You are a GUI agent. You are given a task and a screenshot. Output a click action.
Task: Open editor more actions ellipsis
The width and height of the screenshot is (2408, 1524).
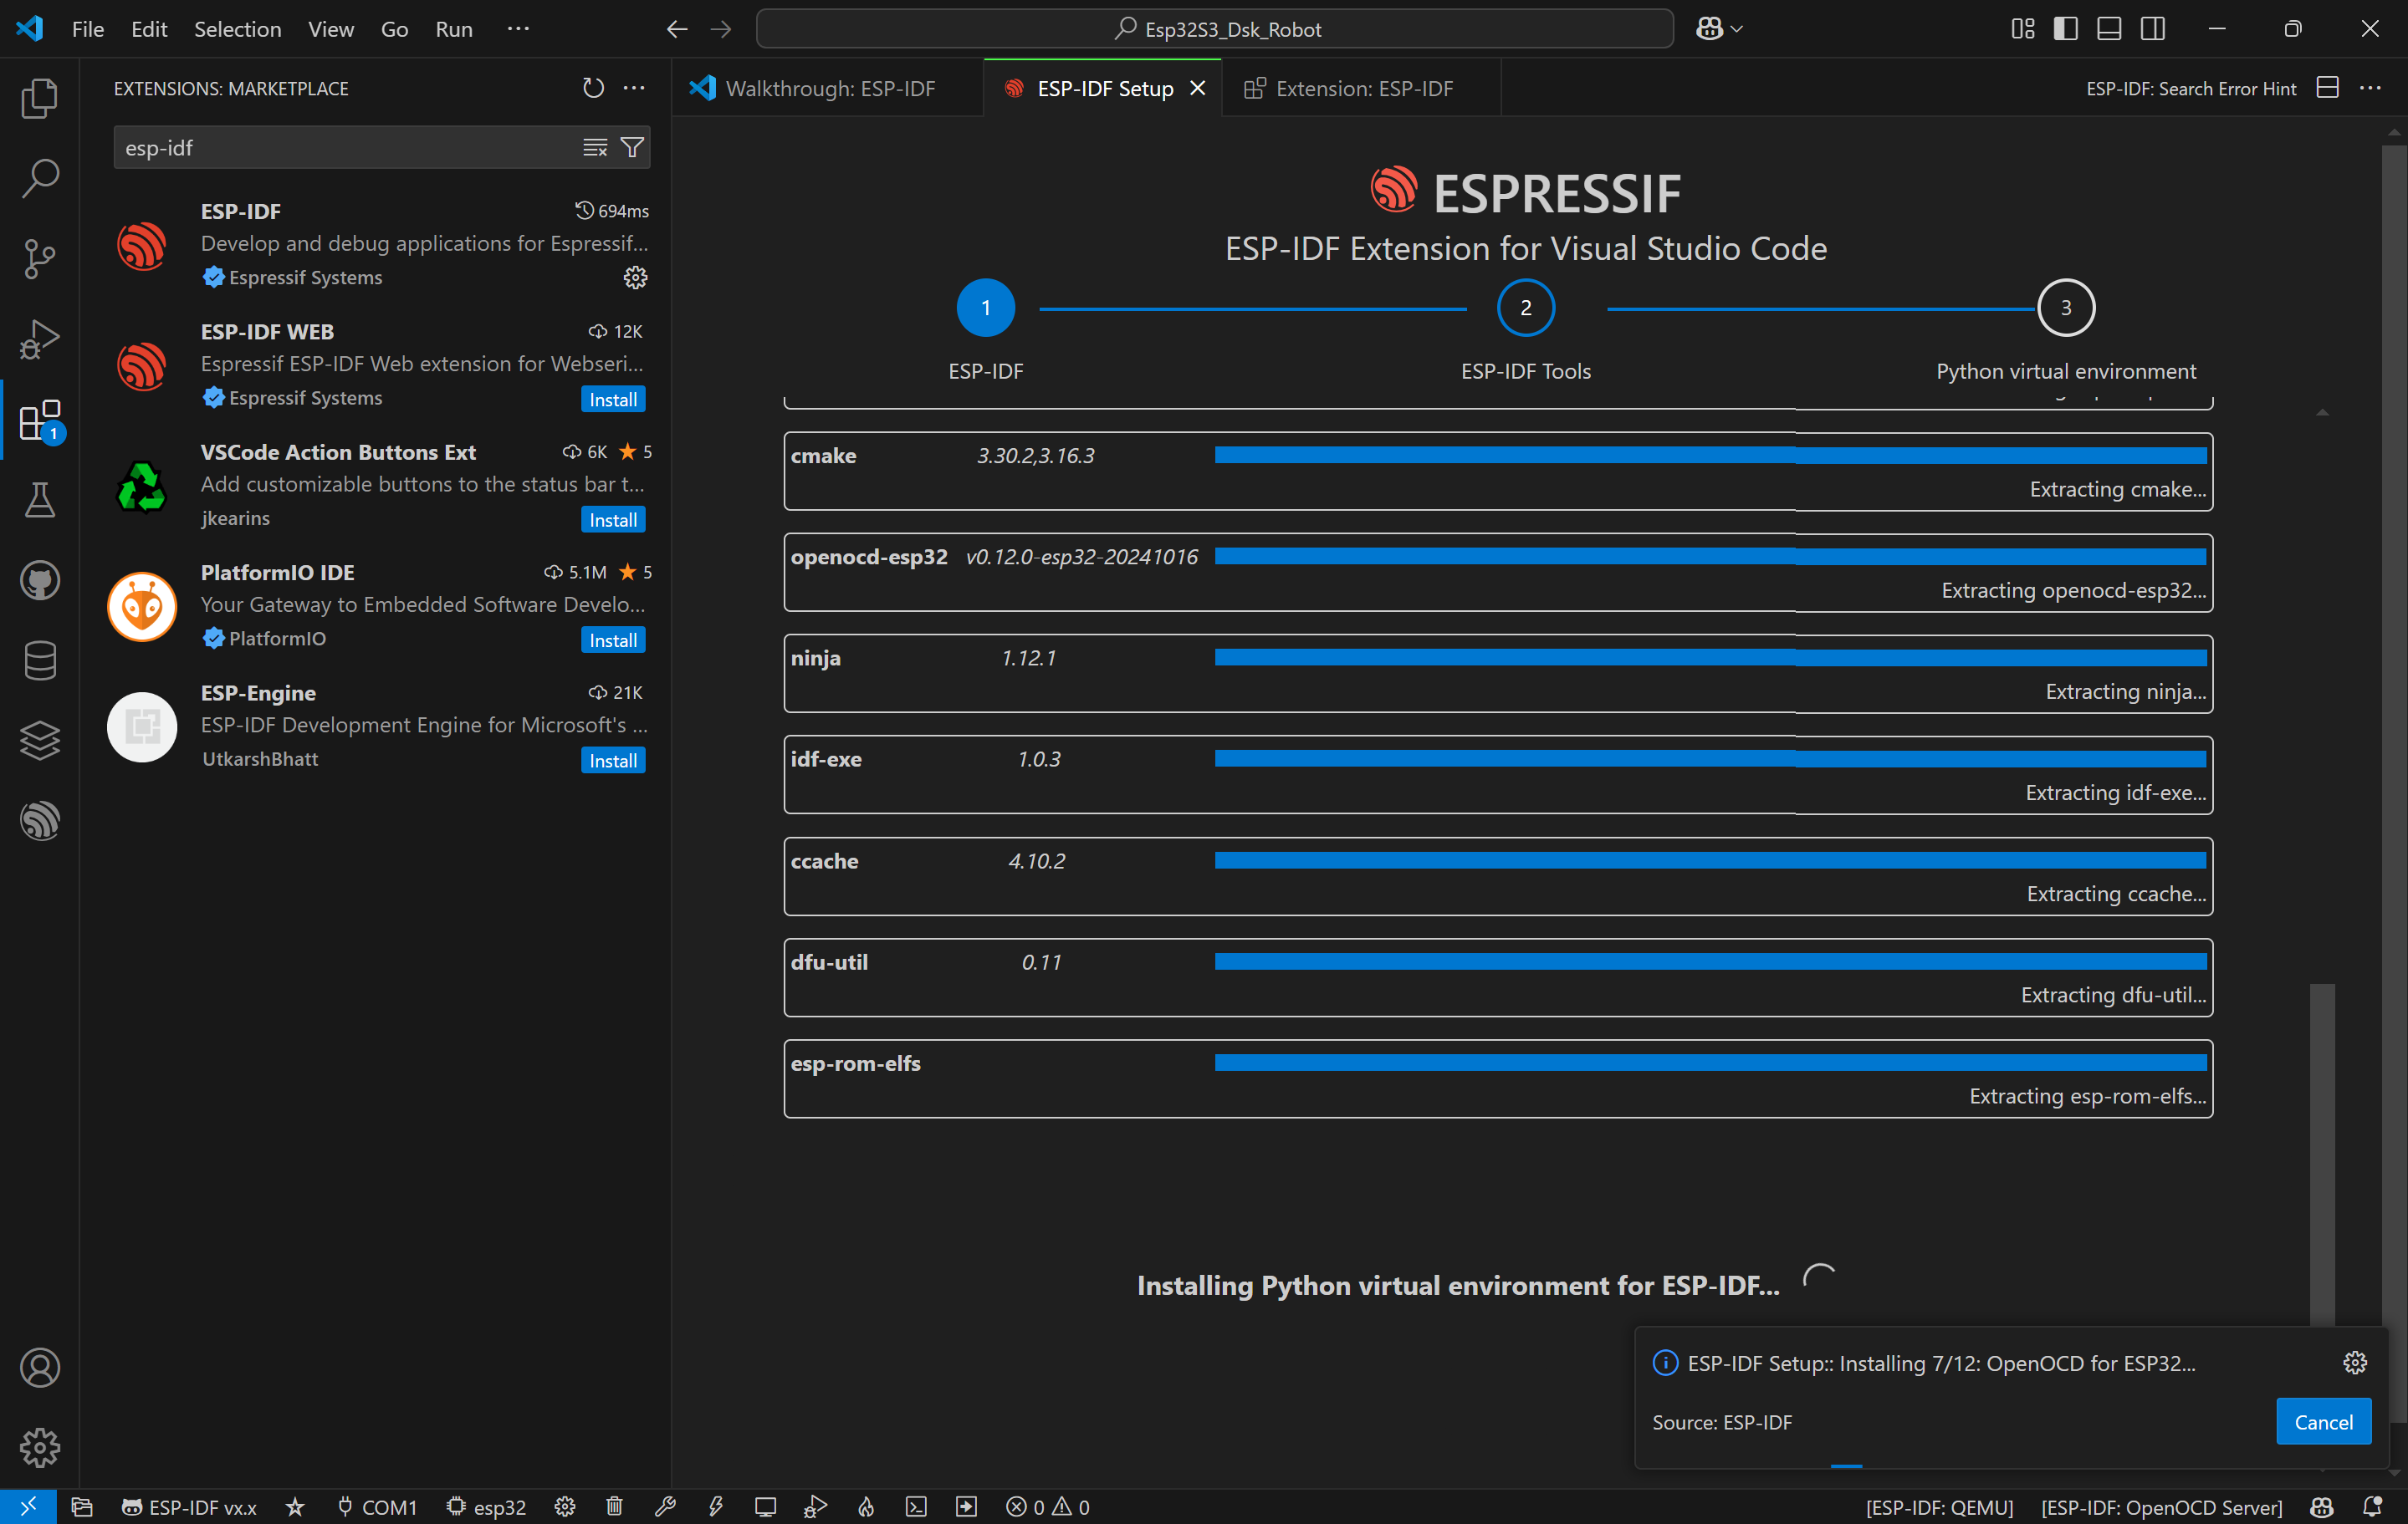tap(2370, 88)
